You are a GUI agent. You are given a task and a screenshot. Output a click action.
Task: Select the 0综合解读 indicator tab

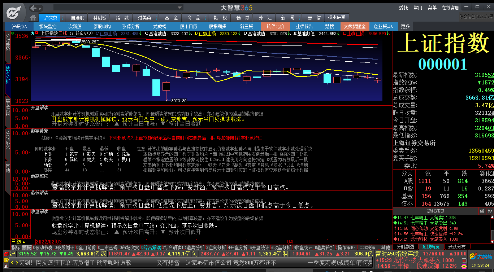[x=151, y=247]
